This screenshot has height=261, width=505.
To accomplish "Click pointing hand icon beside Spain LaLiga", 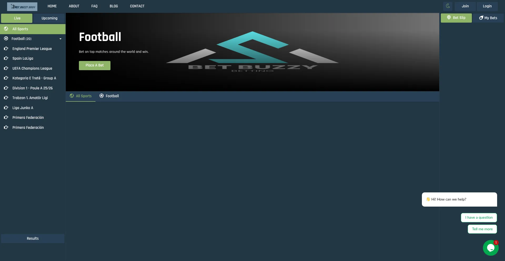I will coord(6,58).
